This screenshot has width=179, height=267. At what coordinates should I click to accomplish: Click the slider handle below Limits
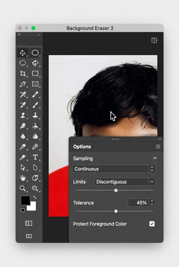pos(116,190)
